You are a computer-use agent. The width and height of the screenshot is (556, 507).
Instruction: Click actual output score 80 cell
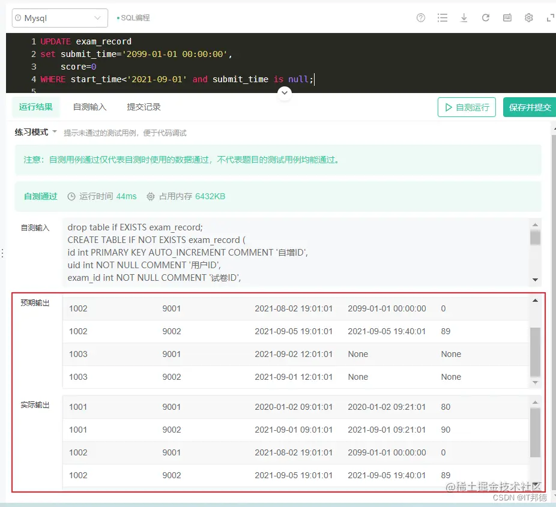[x=446, y=407]
